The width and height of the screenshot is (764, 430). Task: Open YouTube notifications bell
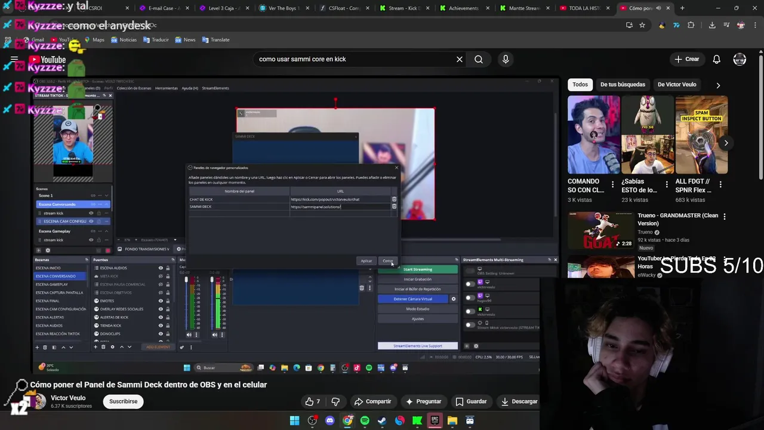click(x=716, y=59)
